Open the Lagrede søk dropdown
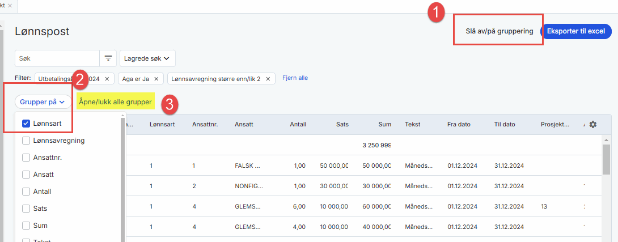618x242 pixels. coord(147,58)
